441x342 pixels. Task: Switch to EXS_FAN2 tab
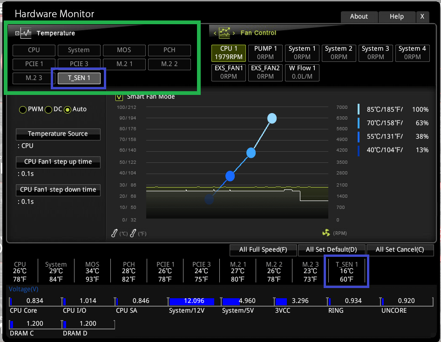(265, 73)
